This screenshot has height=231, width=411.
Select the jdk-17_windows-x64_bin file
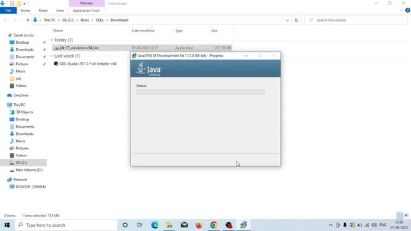point(143,47)
